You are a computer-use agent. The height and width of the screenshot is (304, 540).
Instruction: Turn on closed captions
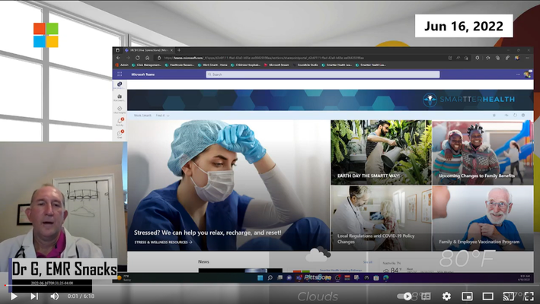tap(426, 296)
